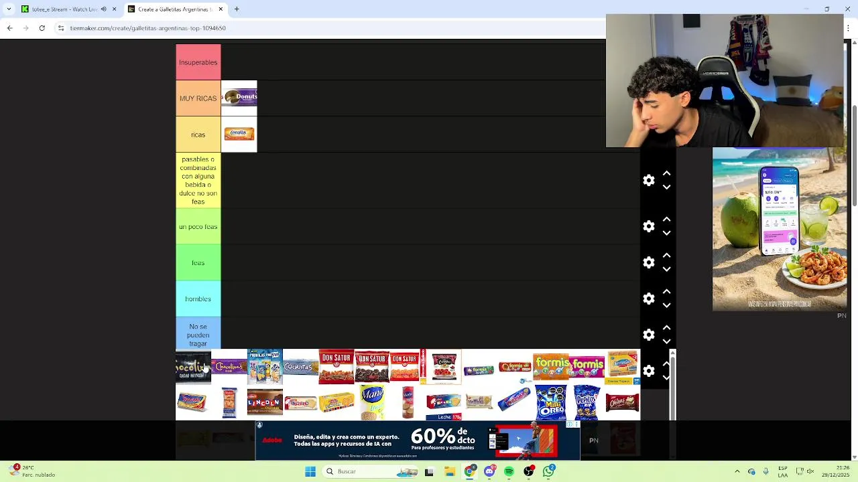
Task: Pick the Chocolinas Cacao Intenso image
Action: click(193, 367)
